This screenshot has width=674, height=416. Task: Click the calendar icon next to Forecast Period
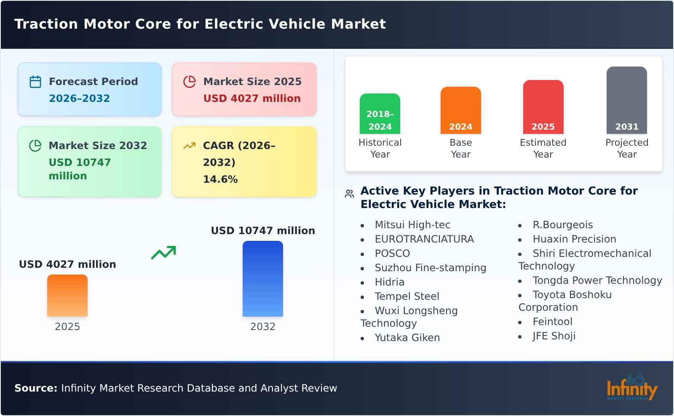point(35,82)
